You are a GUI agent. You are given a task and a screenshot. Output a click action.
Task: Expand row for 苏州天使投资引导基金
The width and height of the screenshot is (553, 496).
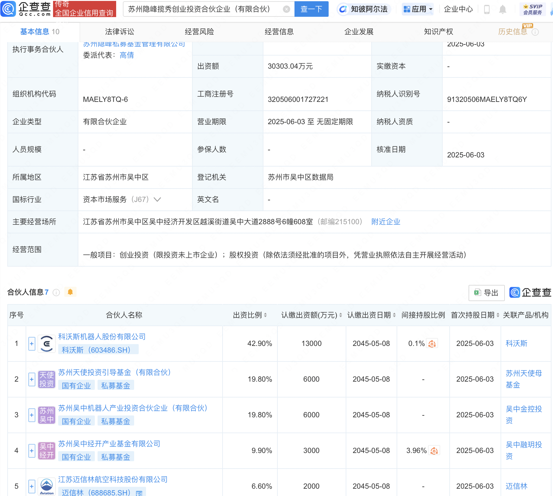point(32,379)
